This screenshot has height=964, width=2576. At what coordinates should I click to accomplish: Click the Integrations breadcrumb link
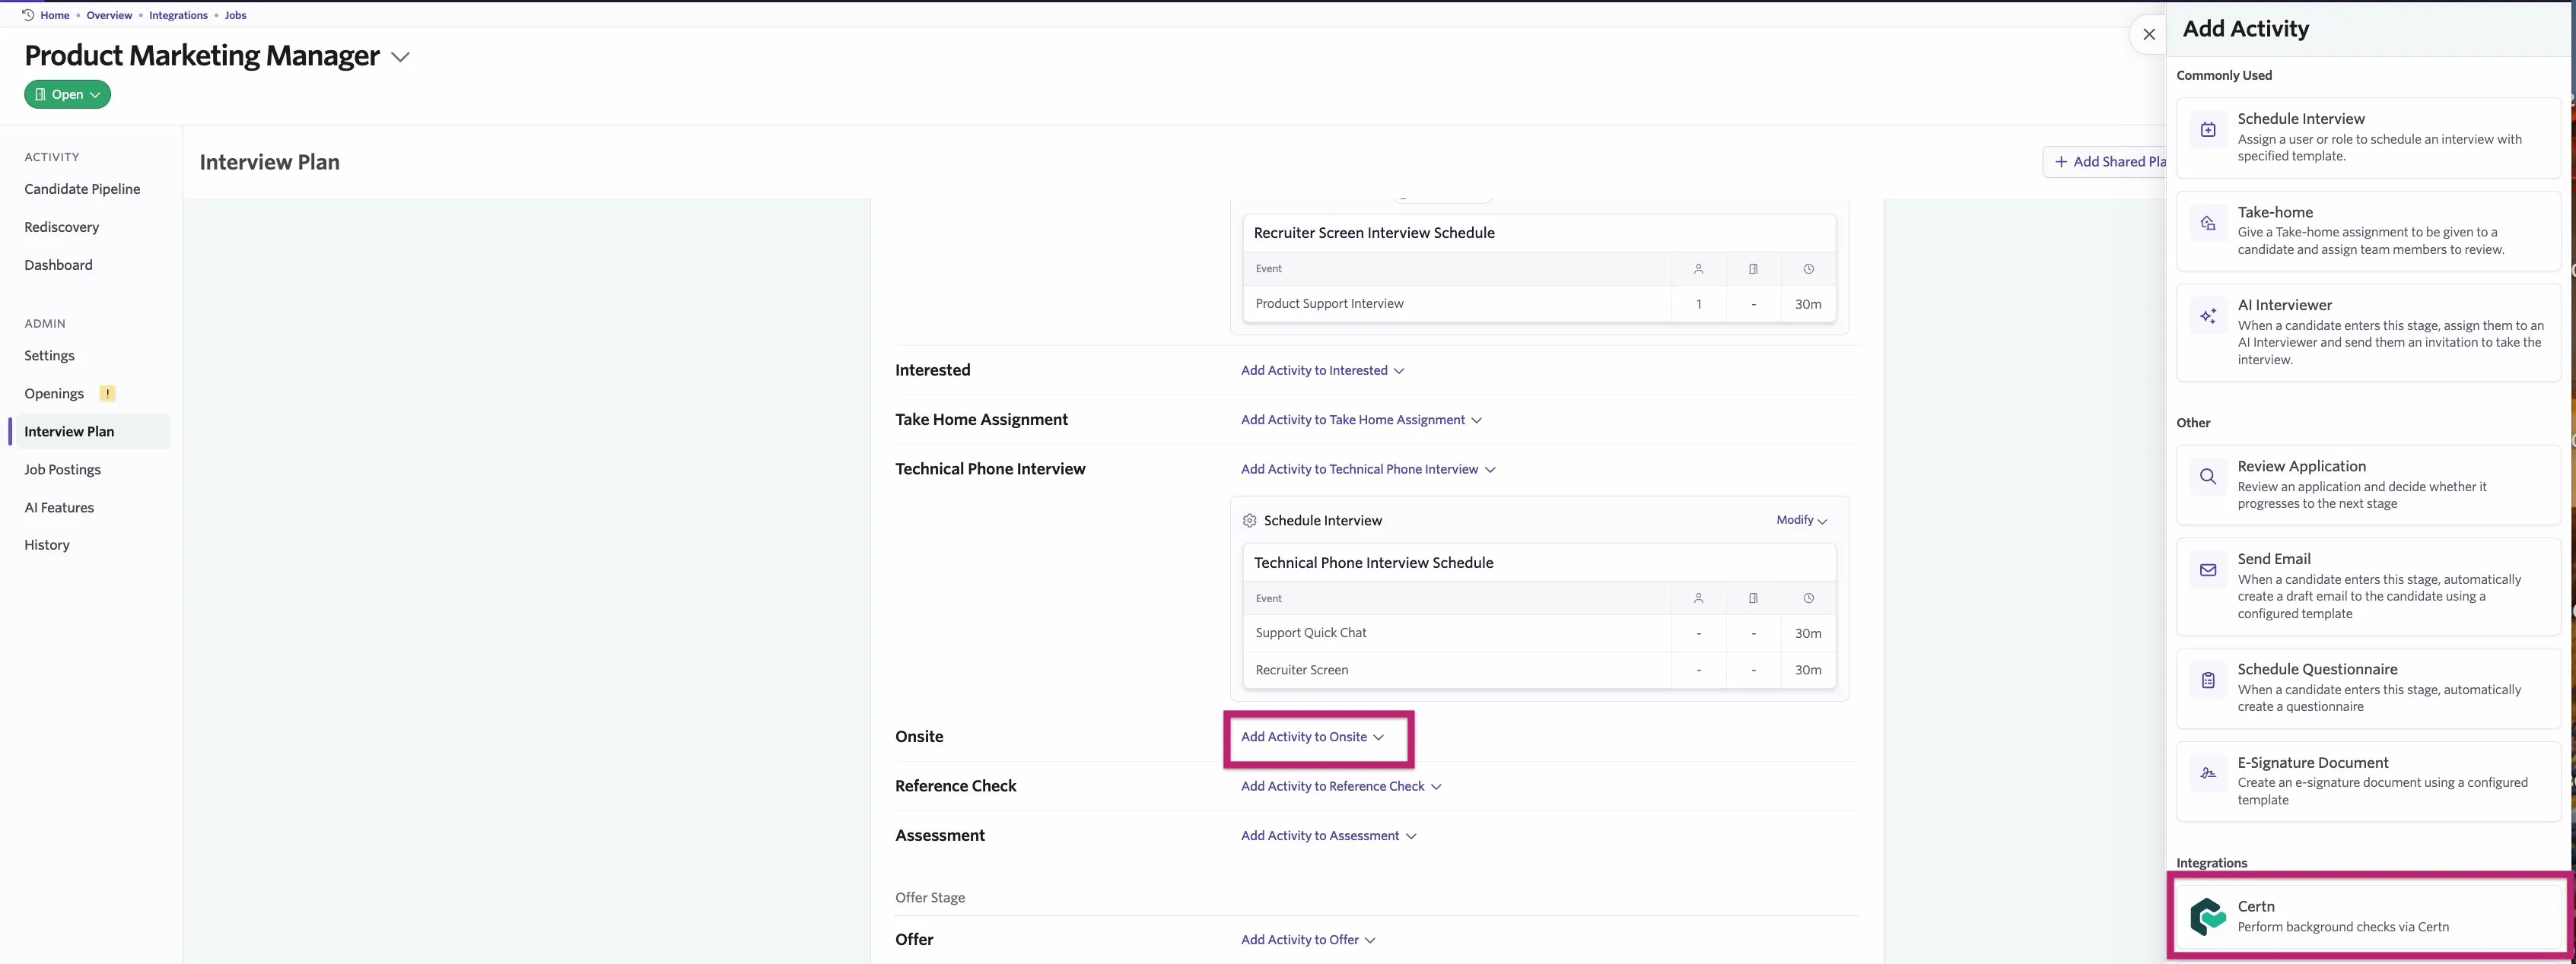tap(178, 15)
